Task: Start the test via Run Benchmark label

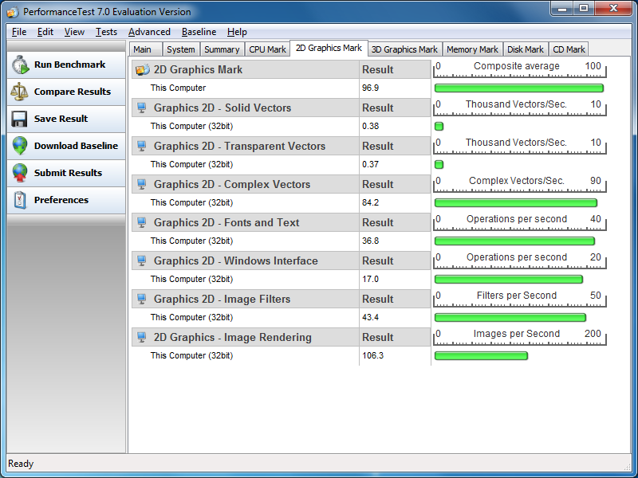Action: coord(69,65)
